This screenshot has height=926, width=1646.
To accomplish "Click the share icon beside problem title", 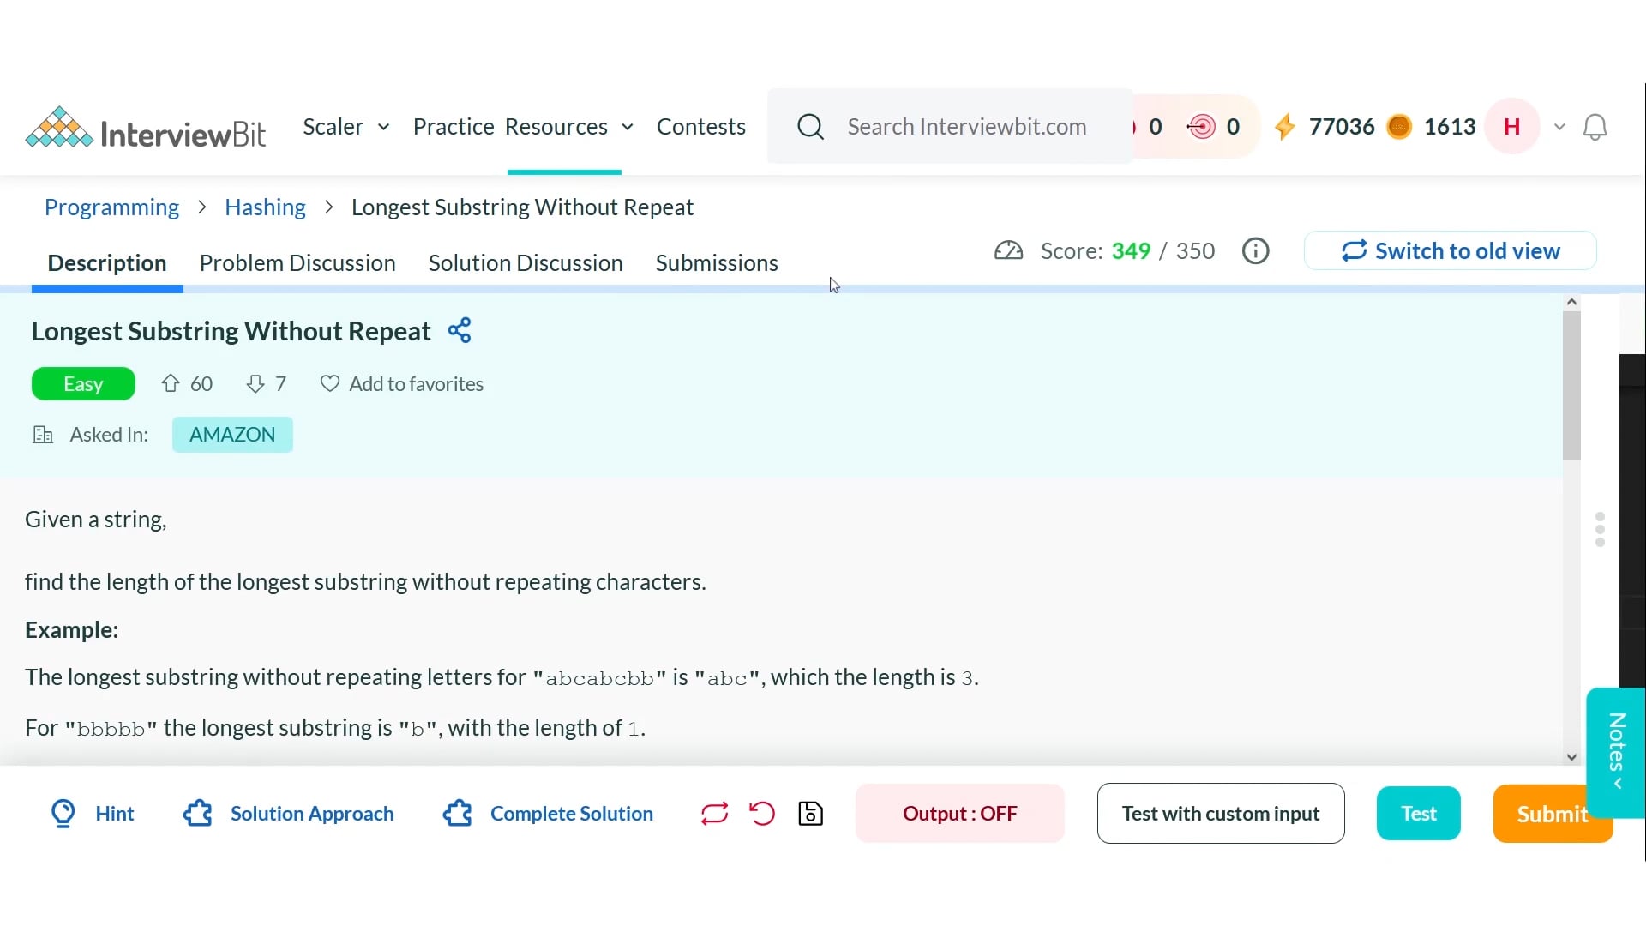I will click(x=460, y=330).
